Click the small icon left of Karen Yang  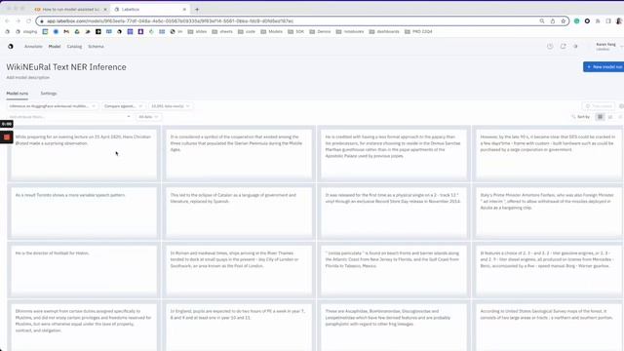pos(575,47)
